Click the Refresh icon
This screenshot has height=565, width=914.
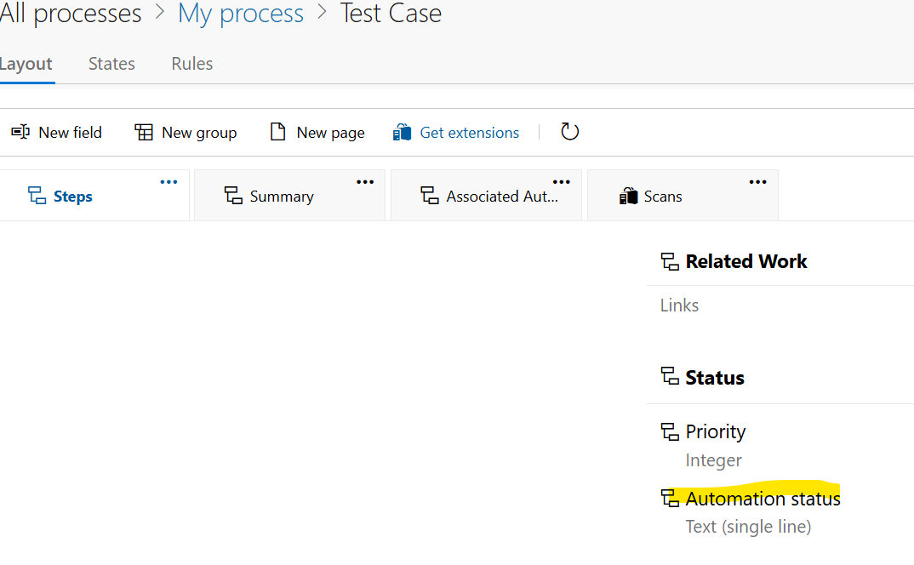(569, 132)
